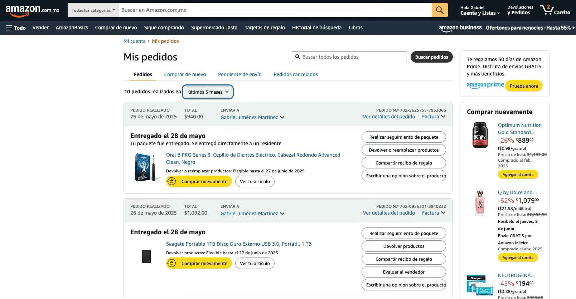Open the Oral B PRO Series 3 product link

(x=253, y=158)
